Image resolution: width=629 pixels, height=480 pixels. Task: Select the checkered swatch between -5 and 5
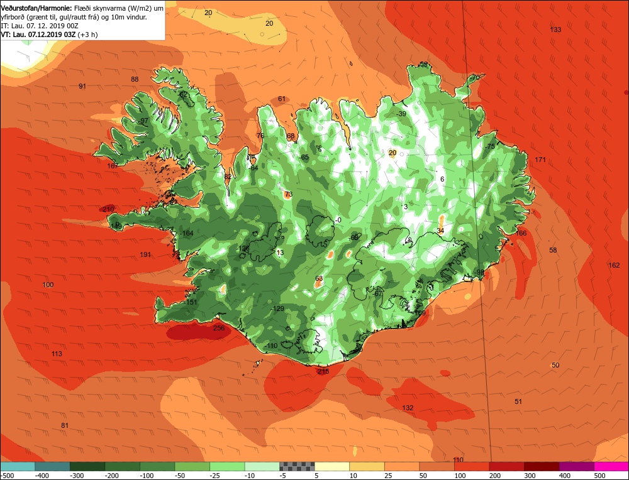297,466
